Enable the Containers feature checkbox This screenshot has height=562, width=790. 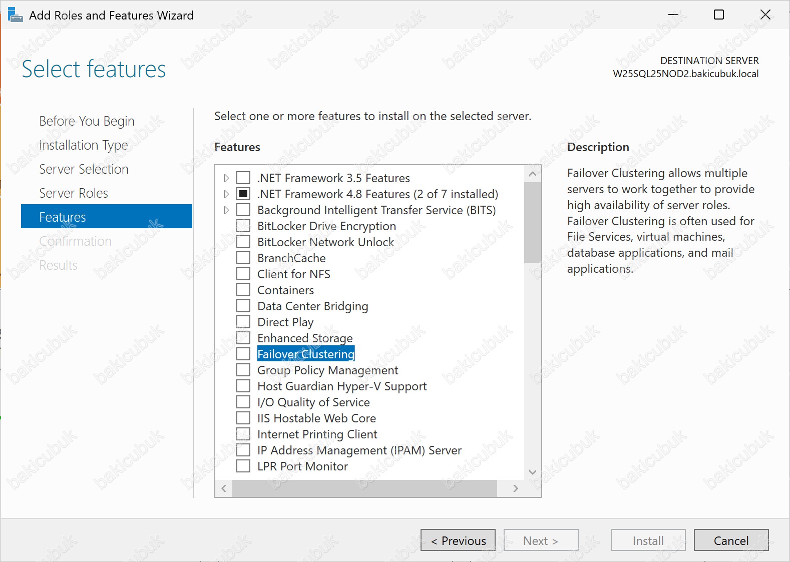243,290
